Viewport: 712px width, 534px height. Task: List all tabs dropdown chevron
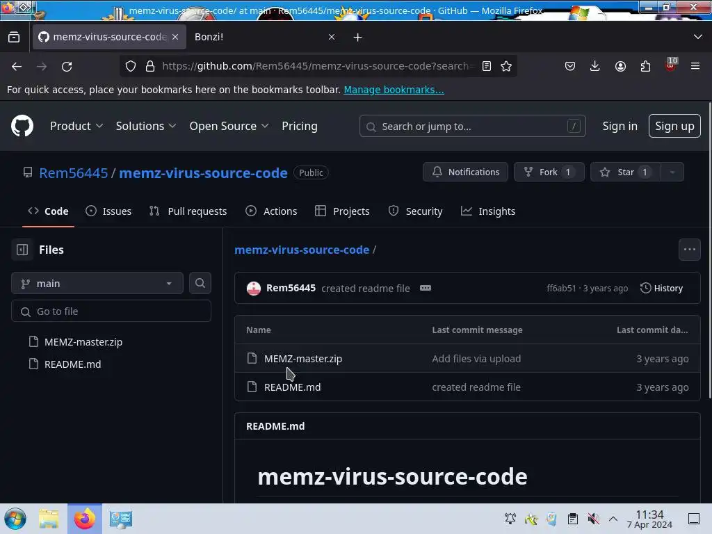click(x=698, y=37)
